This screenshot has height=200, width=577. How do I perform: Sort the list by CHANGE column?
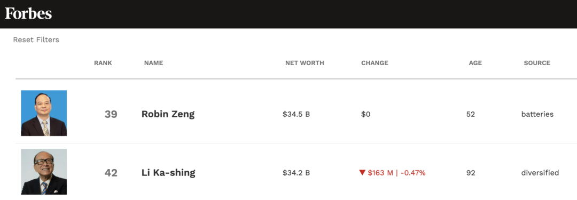(375, 63)
